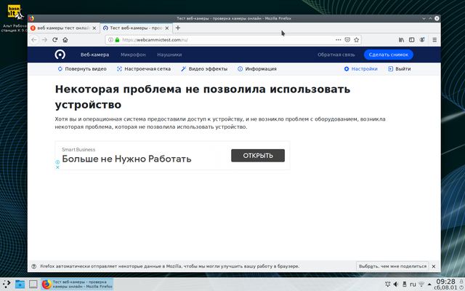Screen dimensions: 465x291
Task: Open the Firefox hamburger menu
Action: [x=434, y=40]
